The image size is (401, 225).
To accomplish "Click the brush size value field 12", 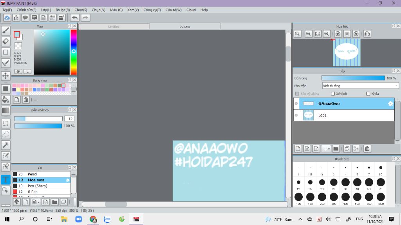I will (x=70, y=119).
